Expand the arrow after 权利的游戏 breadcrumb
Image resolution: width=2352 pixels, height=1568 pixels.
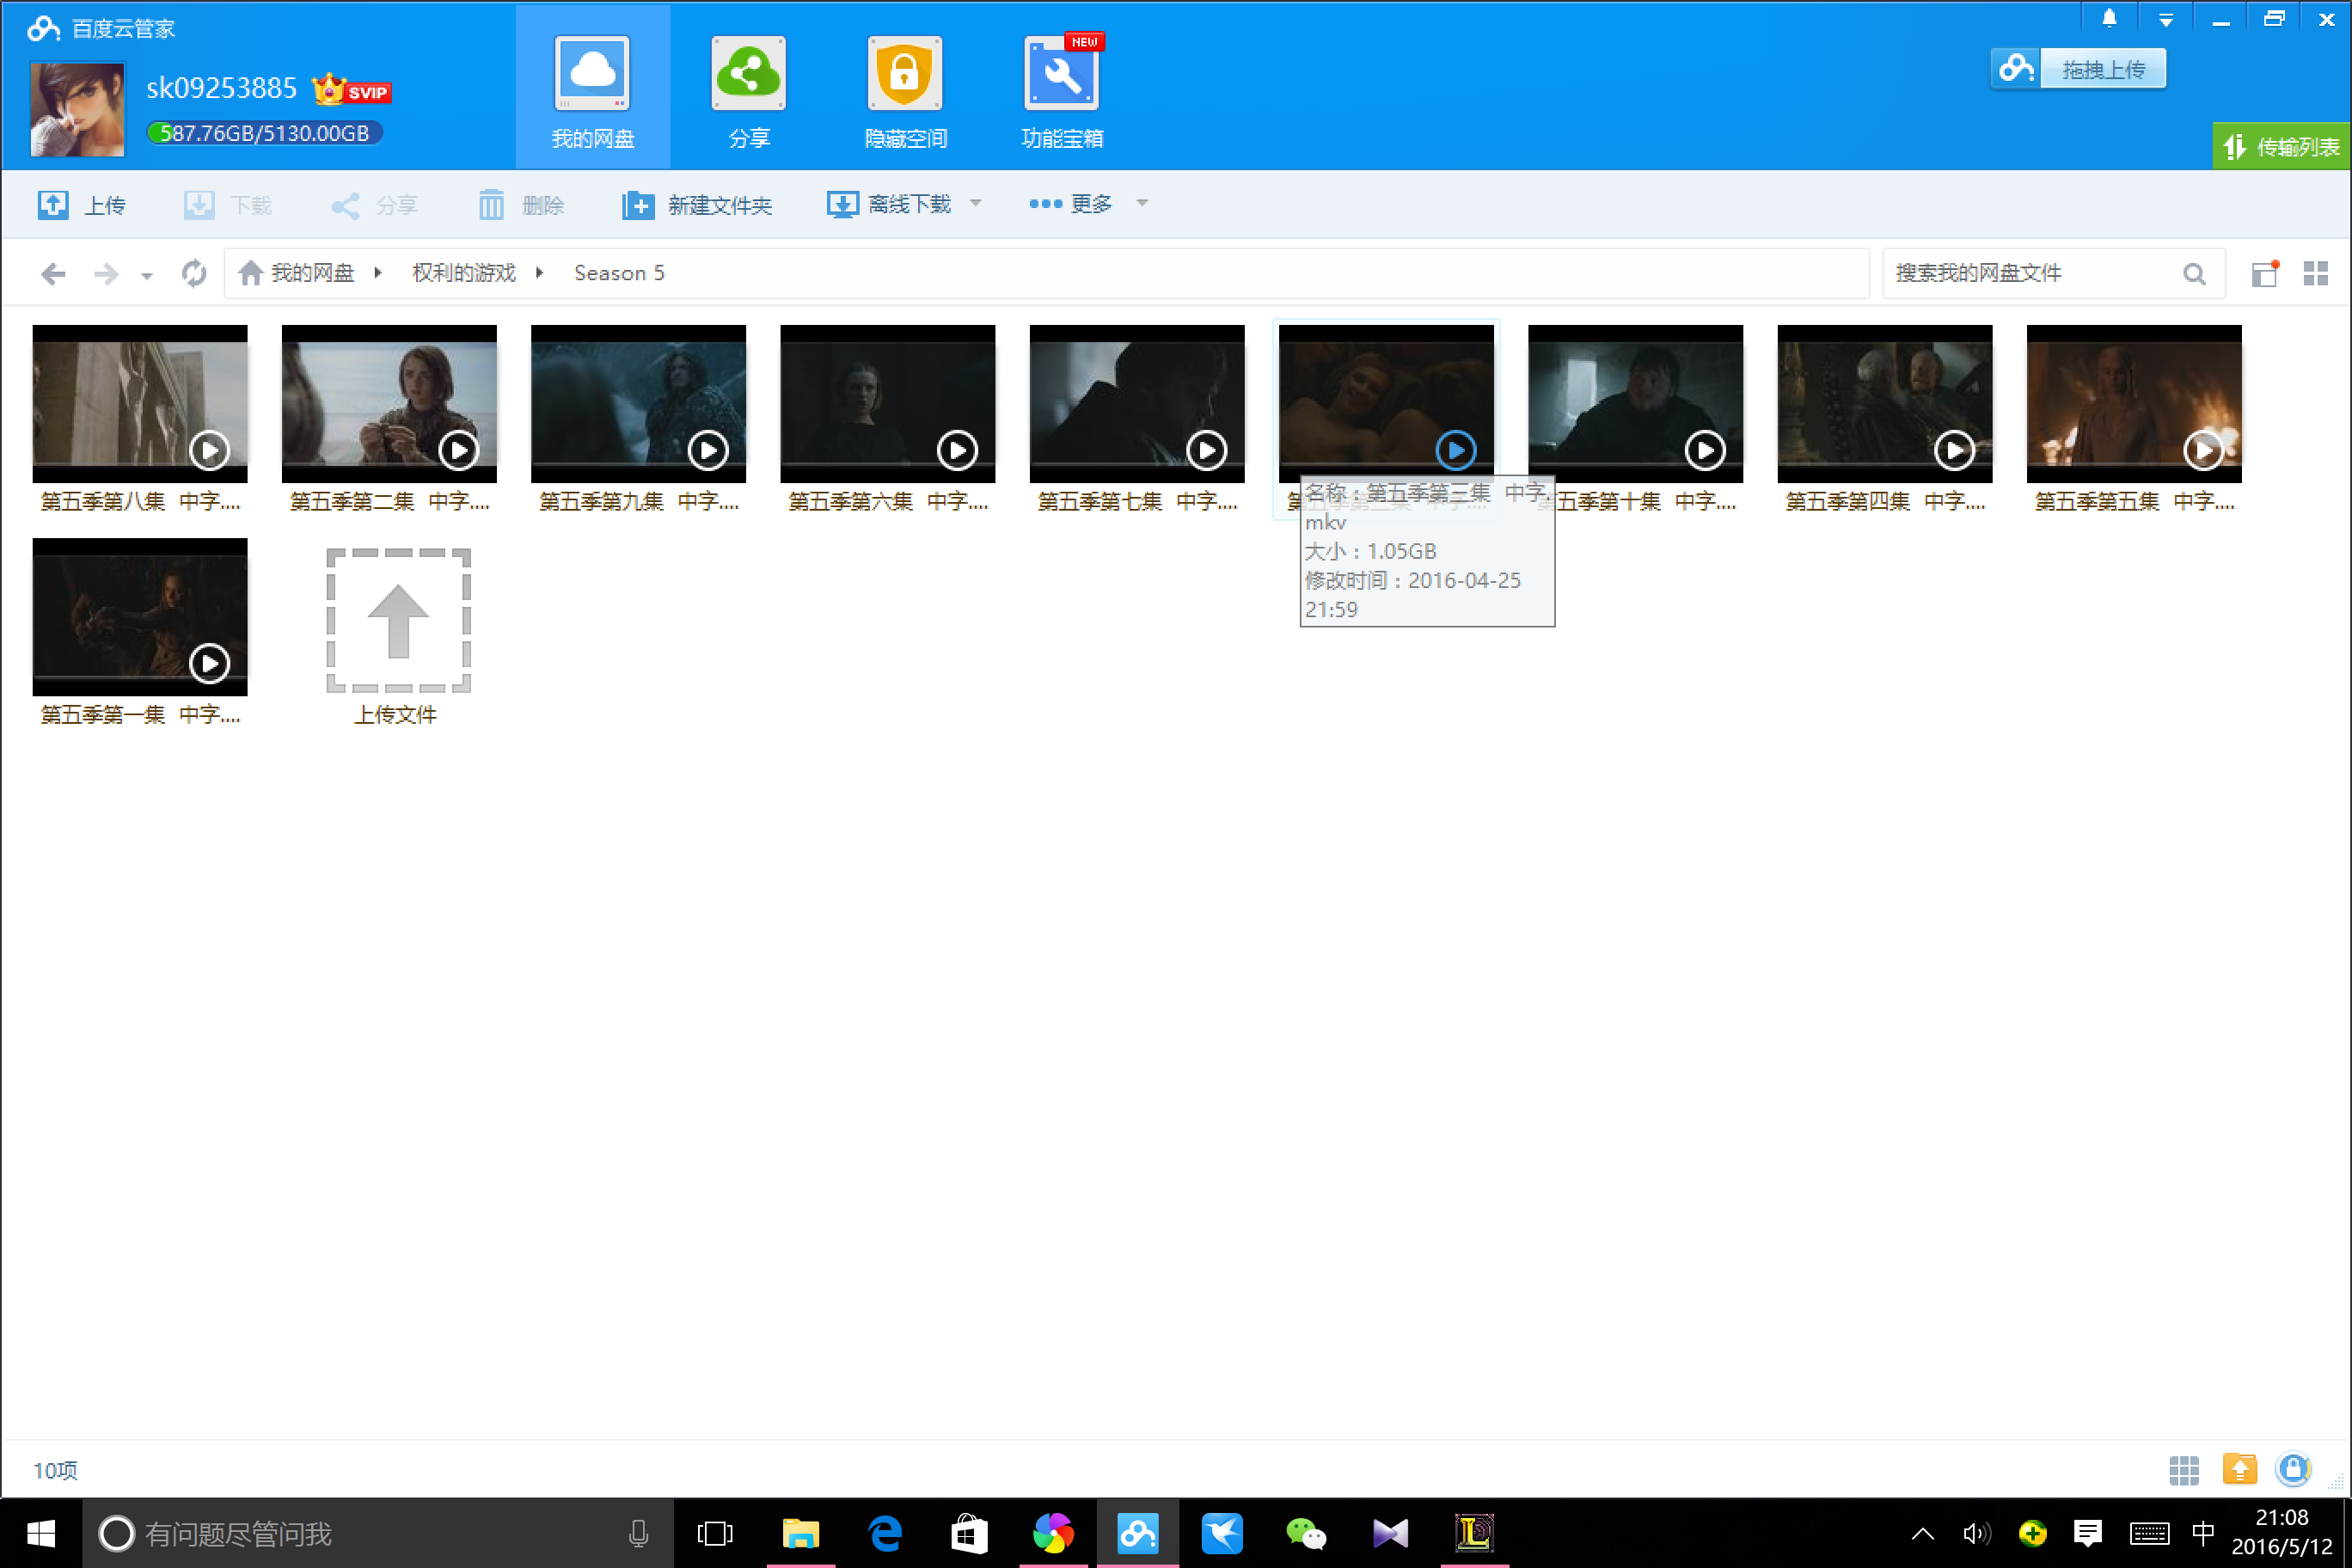point(539,273)
